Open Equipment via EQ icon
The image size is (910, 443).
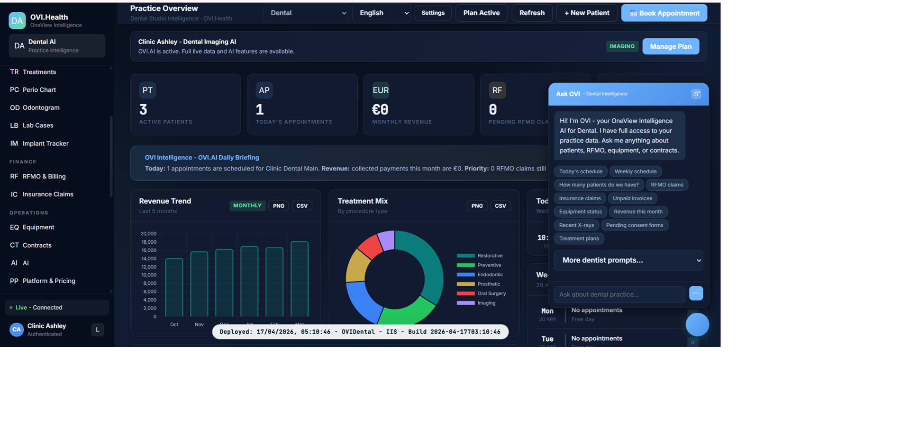[x=15, y=227]
